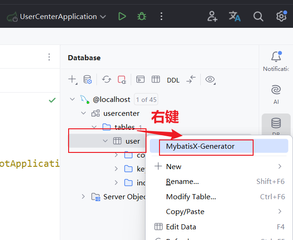Select the tables folder
This screenshot has width=293, height=240.
[125, 127]
